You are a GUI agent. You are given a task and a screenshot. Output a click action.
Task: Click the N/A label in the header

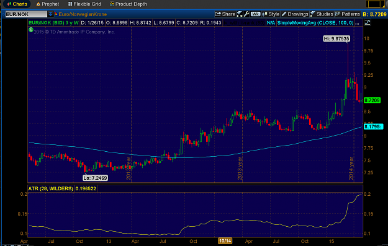(x=271, y=23)
